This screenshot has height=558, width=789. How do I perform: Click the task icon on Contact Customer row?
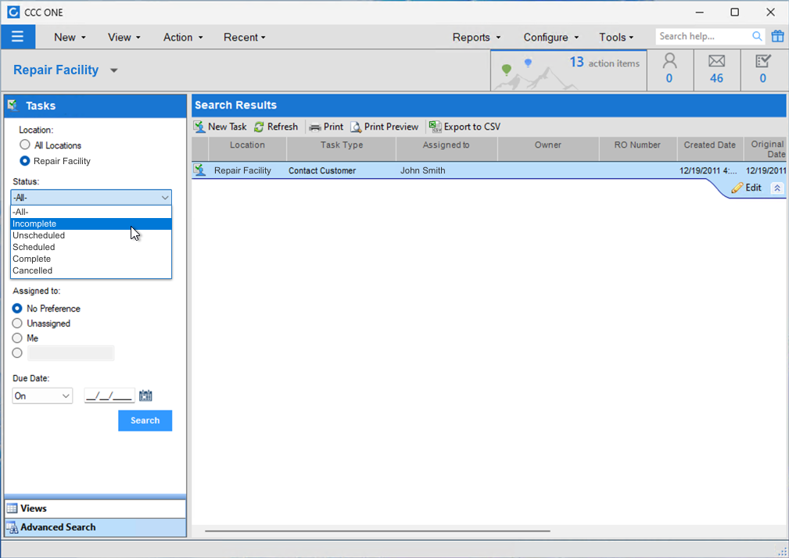pos(199,170)
